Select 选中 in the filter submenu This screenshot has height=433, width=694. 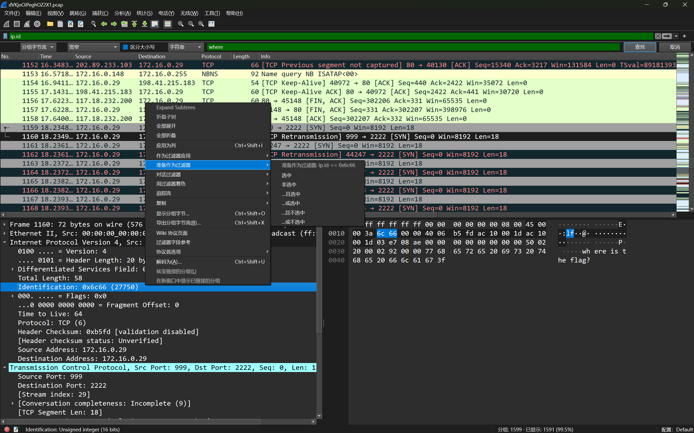click(318, 175)
